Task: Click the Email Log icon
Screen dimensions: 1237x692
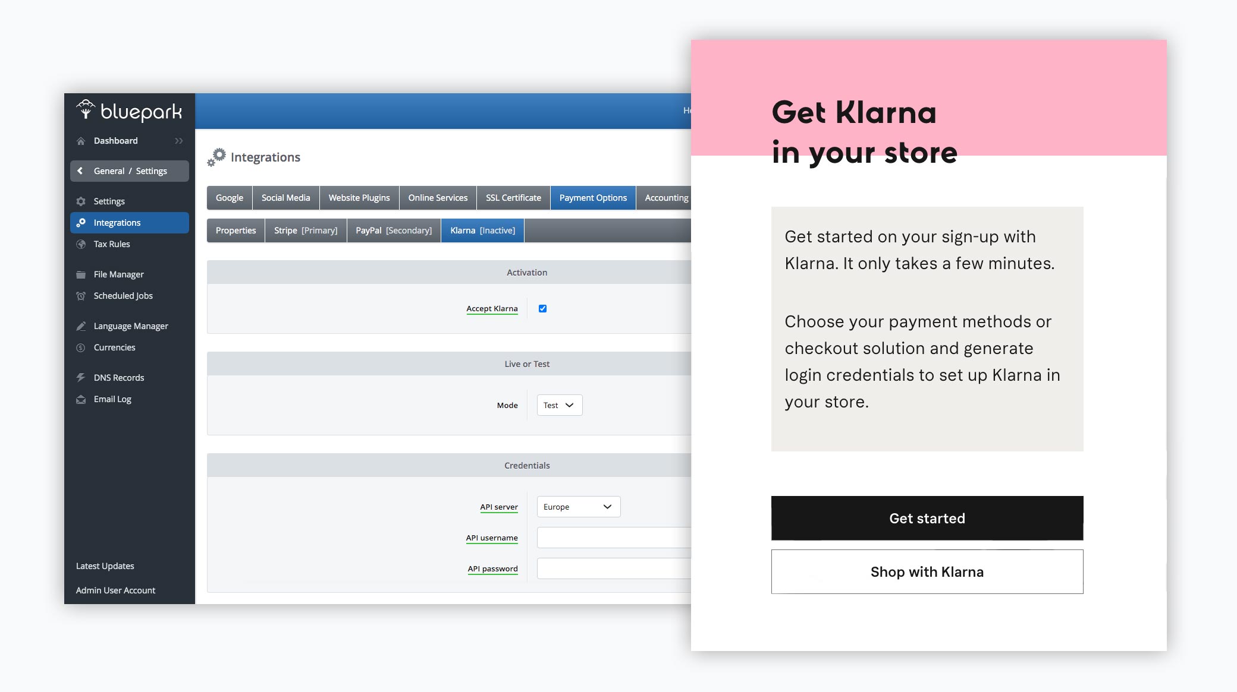Action: point(83,399)
